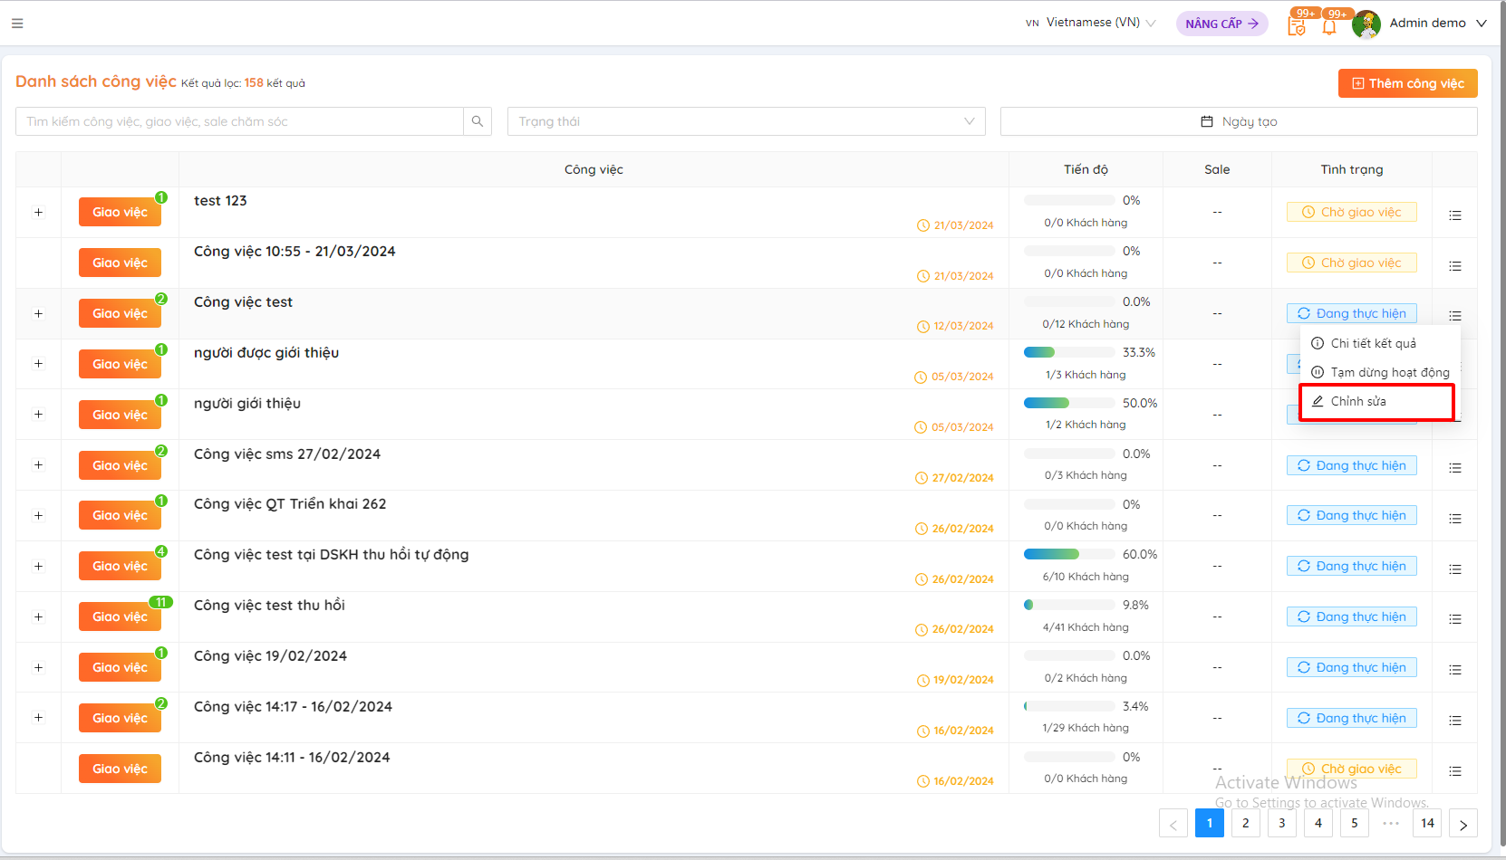Open actions menu for DSKH thu hồi tự động
The image size is (1506, 860).
1455,569
